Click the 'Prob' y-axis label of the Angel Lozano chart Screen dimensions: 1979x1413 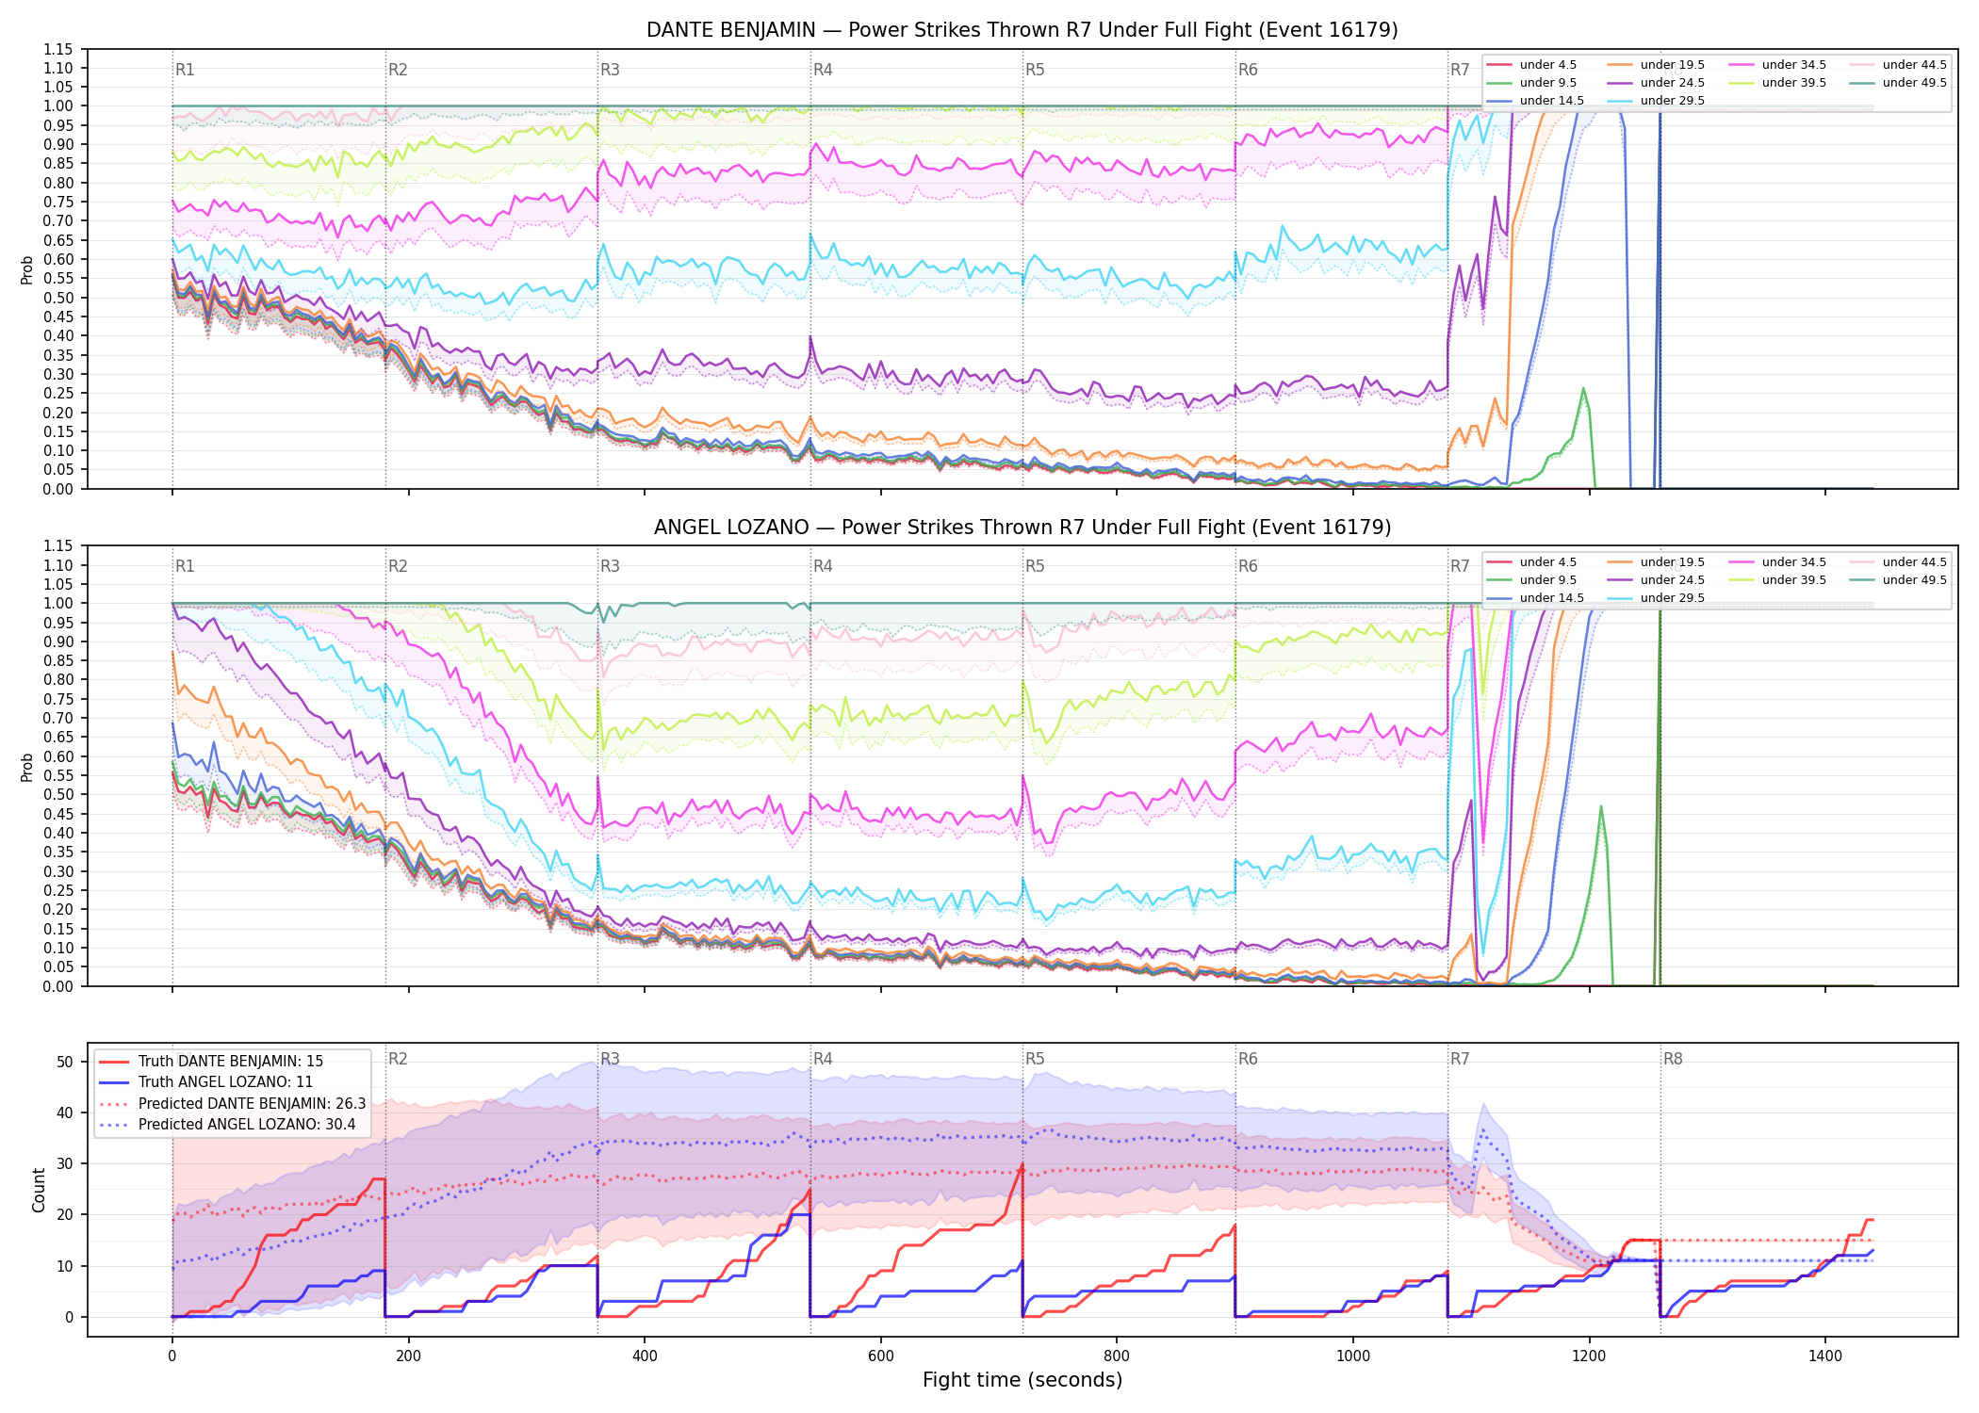point(27,767)
